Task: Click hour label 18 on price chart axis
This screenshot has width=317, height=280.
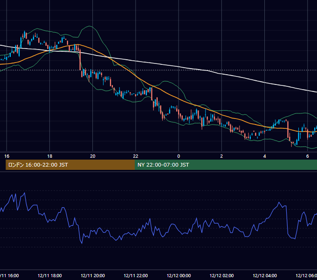Action: tap(50, 156)
